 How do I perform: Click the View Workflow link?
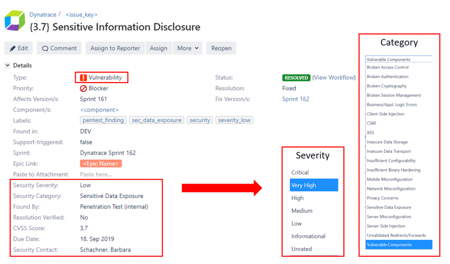tap(334, 78)
